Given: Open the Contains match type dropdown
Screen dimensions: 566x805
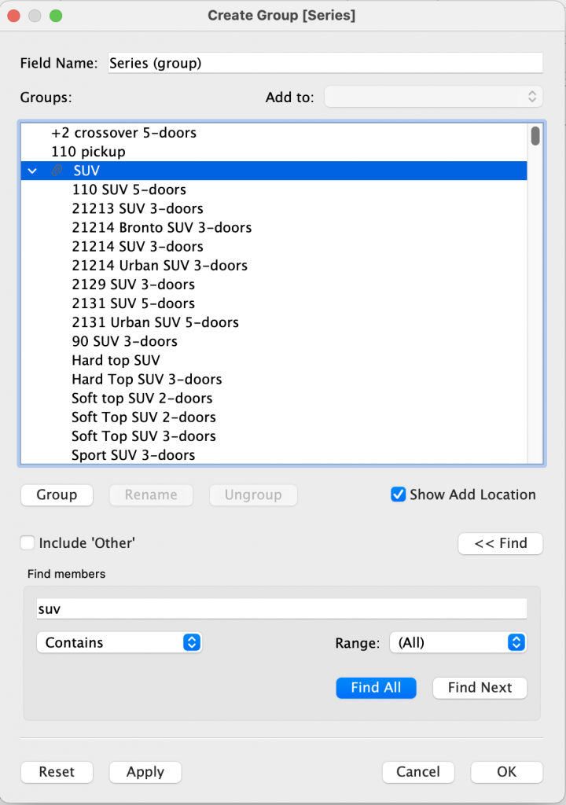Looking at the screenshot, I should pos(119,642).
